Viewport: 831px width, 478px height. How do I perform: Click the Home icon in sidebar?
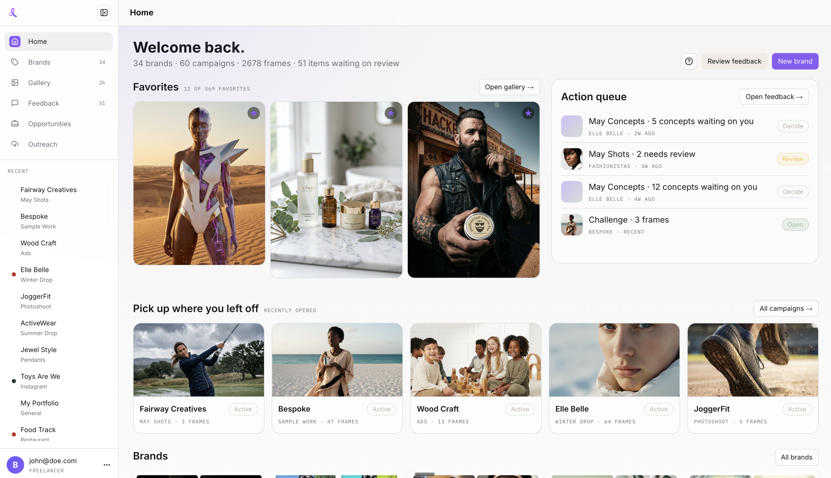15,41
